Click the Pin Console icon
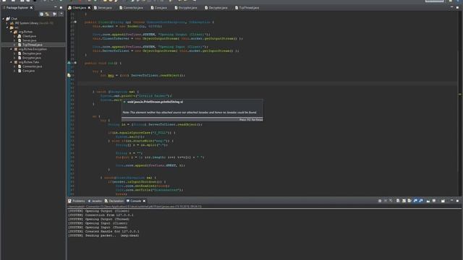The width and height of the screenshot is (463, 260). pos(428,201)
